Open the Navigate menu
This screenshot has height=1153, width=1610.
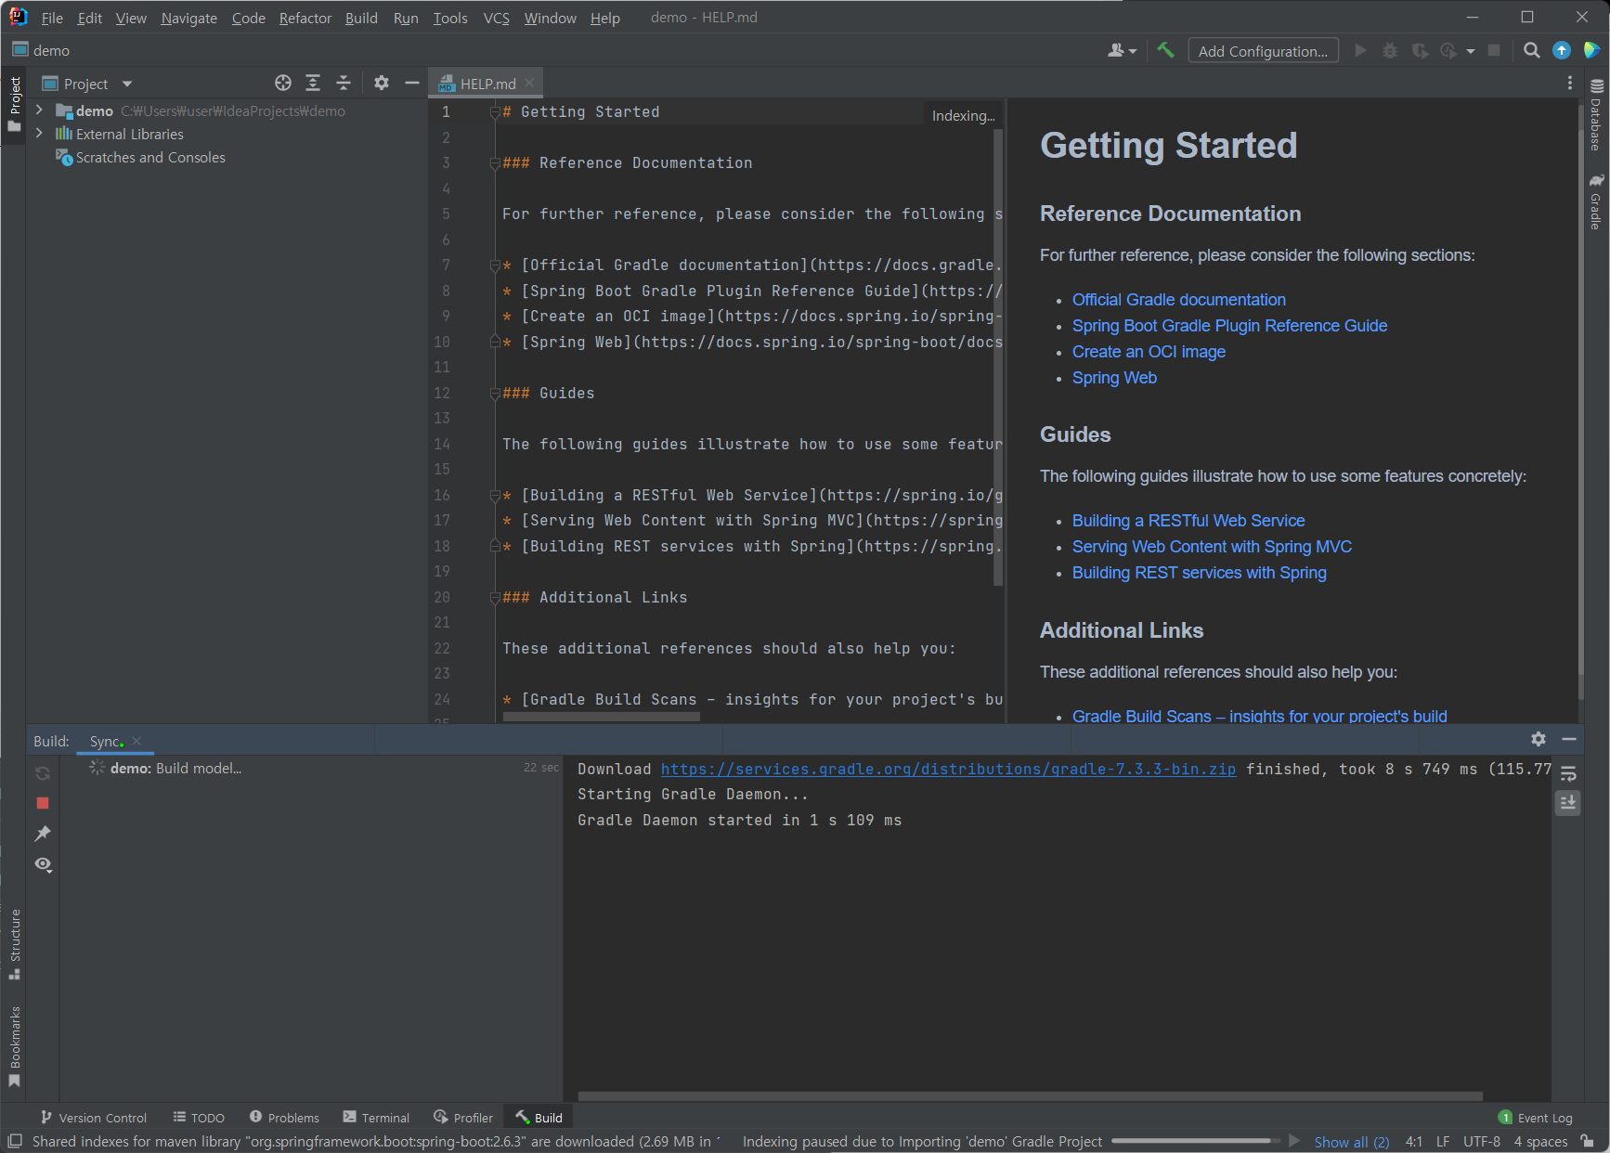pyautogui.click(x=188, y=18)
